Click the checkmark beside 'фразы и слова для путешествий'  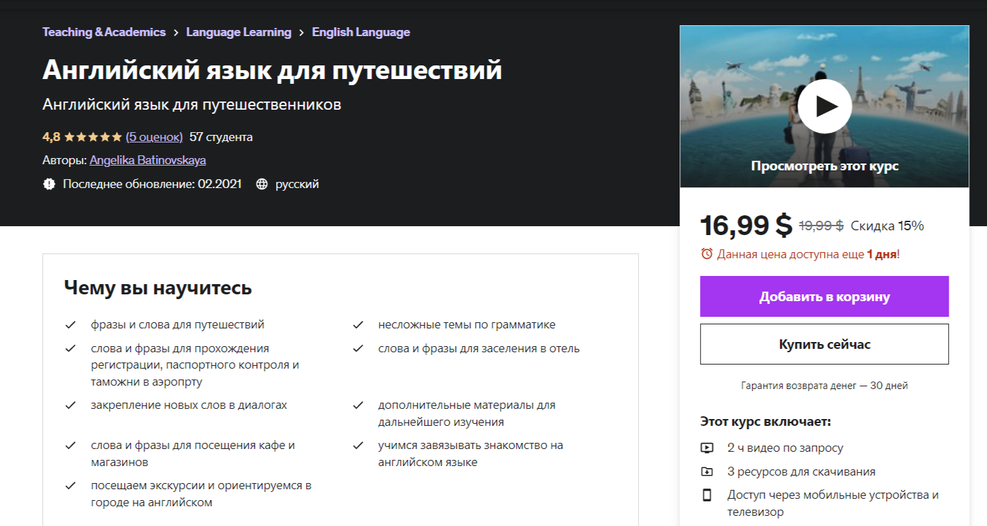[x=71, y=324]
